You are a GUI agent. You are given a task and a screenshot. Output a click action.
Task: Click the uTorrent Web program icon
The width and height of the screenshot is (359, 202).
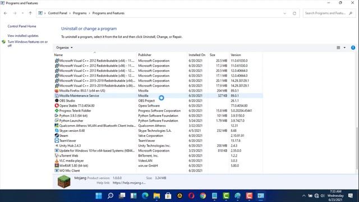point(57,155)
